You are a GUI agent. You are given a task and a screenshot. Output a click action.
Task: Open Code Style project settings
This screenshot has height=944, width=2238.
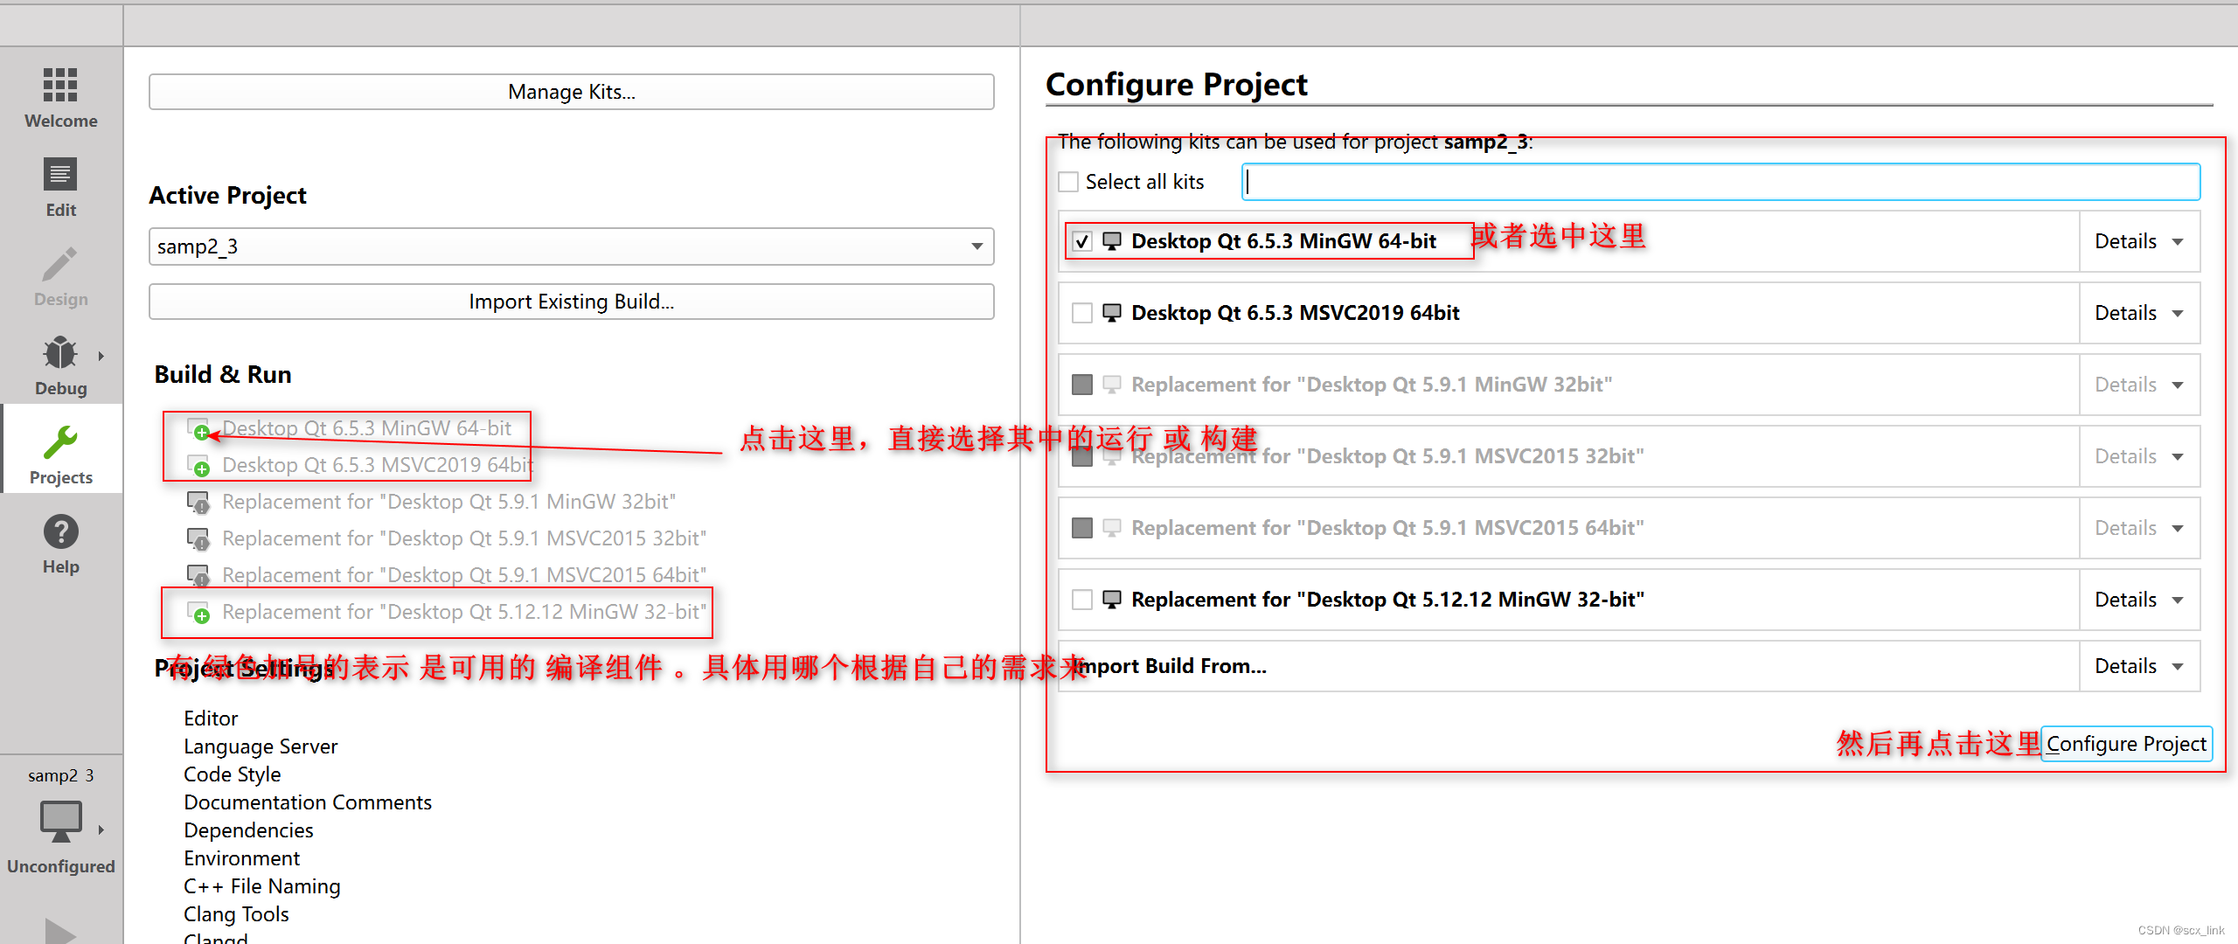232,774
